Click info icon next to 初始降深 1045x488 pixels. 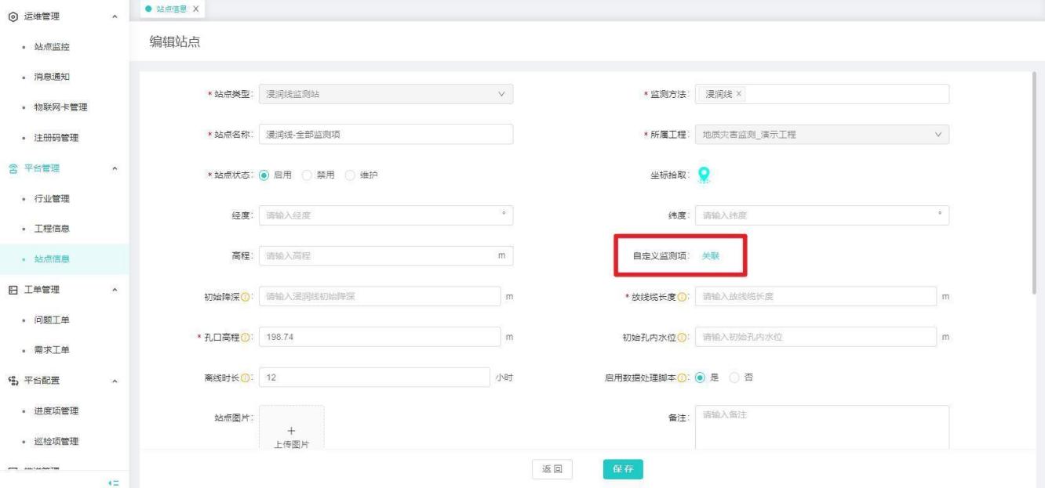click(246, 297)
